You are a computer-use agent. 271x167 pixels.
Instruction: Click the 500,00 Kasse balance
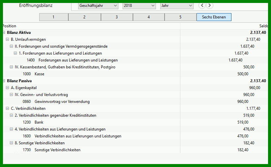[x=243, y=74]
